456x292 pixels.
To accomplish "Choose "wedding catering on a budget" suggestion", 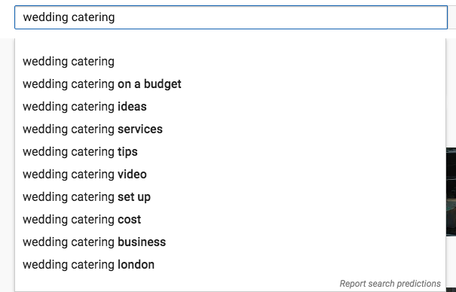I will (x=230, y=84).
